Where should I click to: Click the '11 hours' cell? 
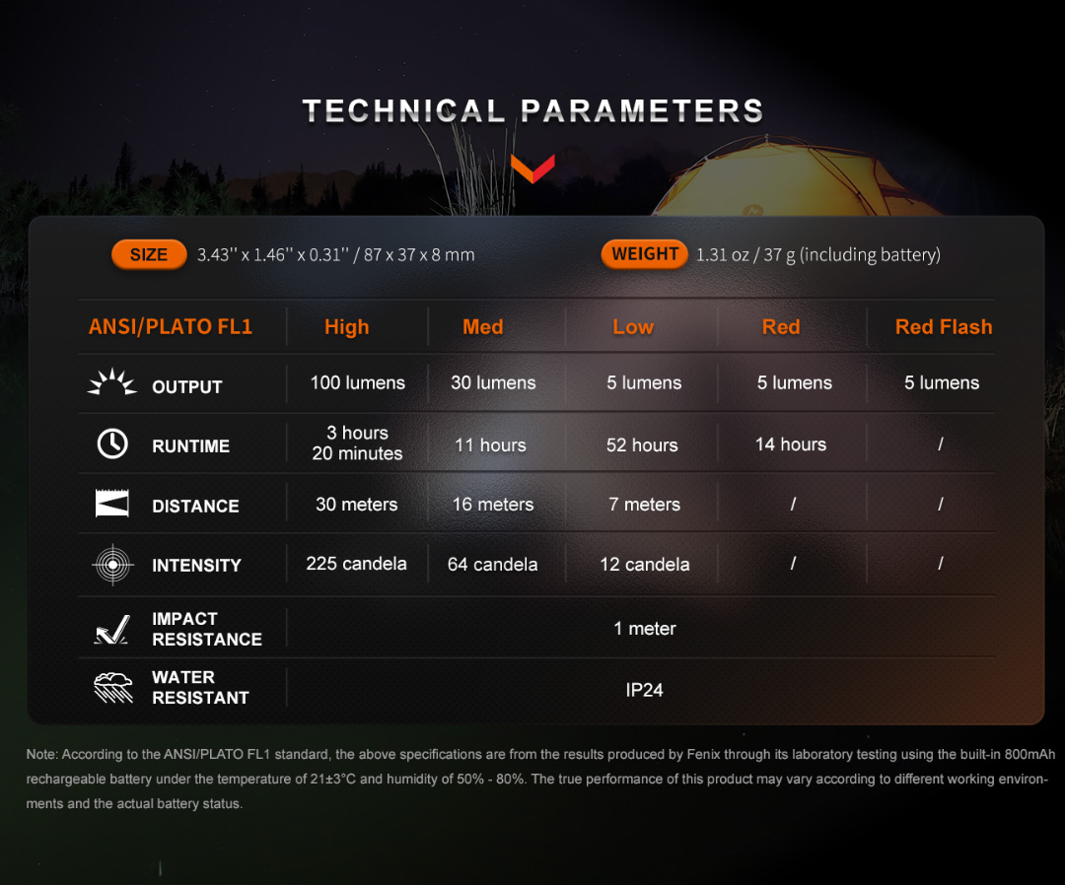pyautogui.click(x=490, y=445)
